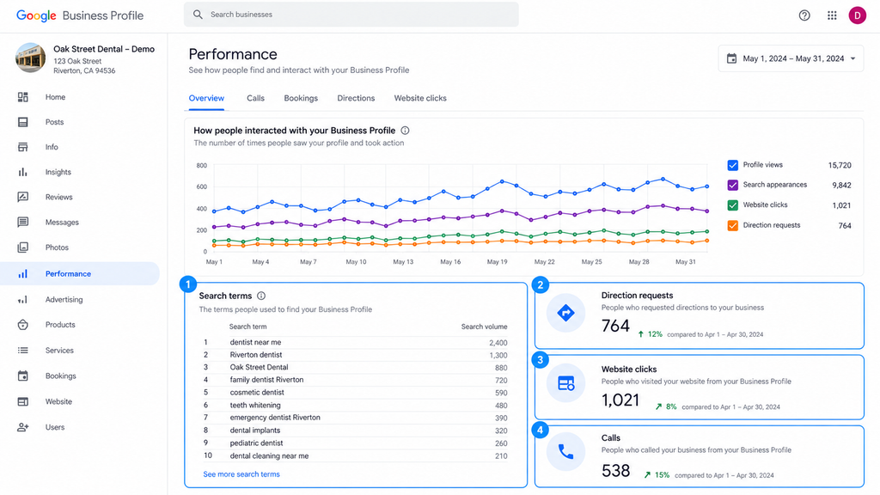The height and width of the screenshot is (495, 880).
Task: Open Advertising label in sidebar
Action: (64, 300)
